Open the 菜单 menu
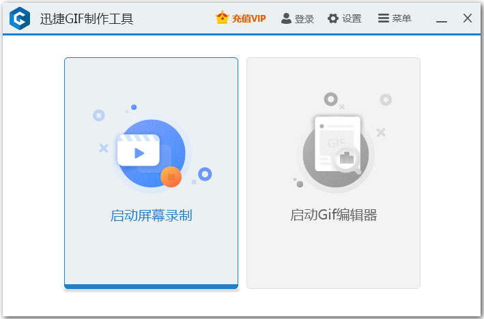The width and height of the screenshot is (484, 319). coord(401,18)
